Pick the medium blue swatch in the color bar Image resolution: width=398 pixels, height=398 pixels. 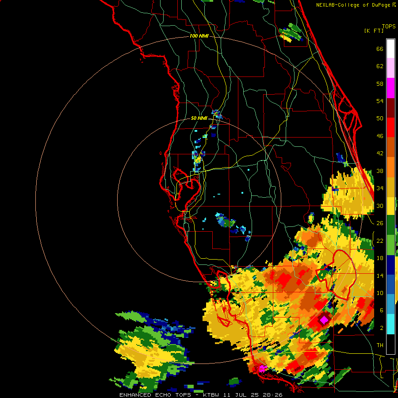click(390, 285)
